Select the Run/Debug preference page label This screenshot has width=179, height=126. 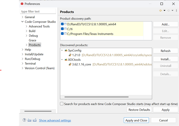point(32,59)
